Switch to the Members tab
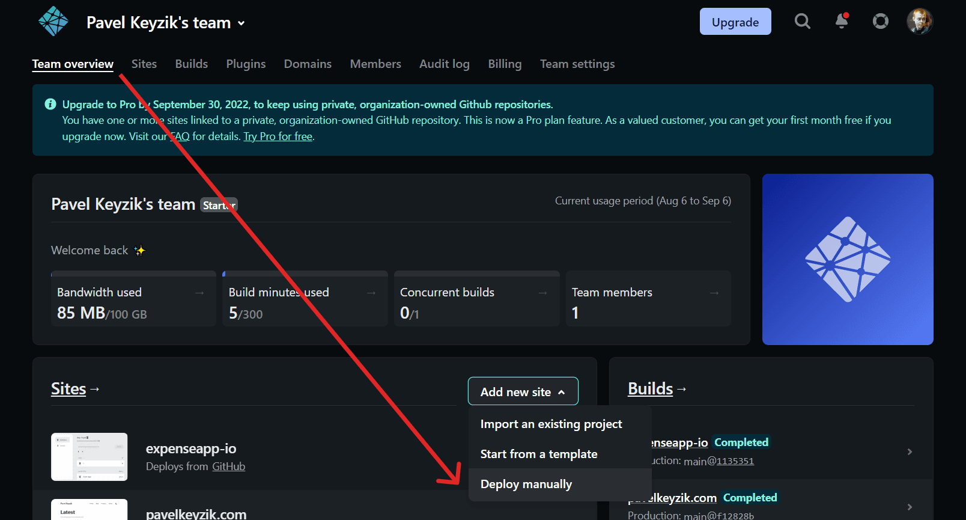 pyautogui.click(x=375, y=64)
